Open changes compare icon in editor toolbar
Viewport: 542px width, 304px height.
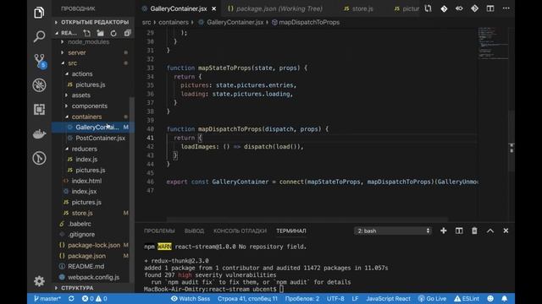point(428,8)
